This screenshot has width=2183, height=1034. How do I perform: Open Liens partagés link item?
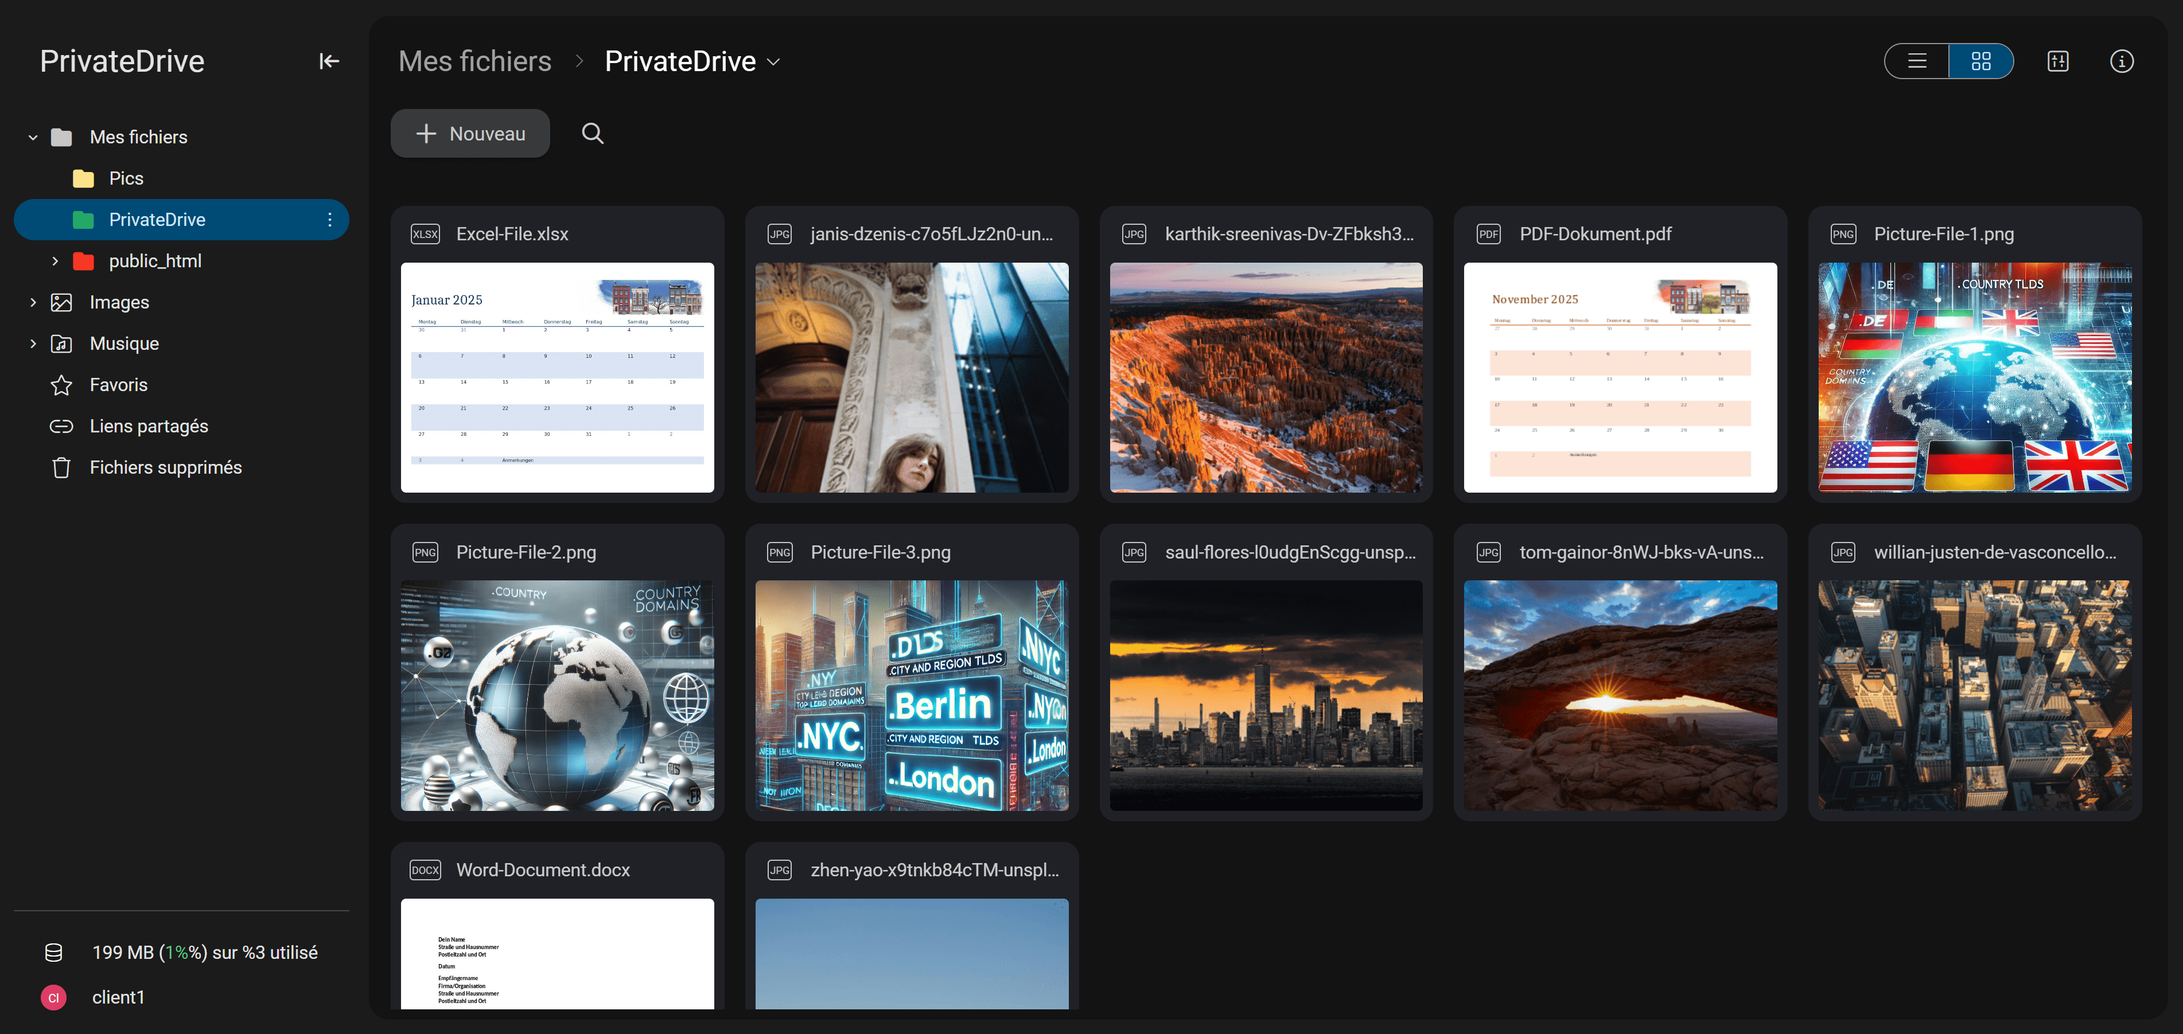tap(148, 426)
